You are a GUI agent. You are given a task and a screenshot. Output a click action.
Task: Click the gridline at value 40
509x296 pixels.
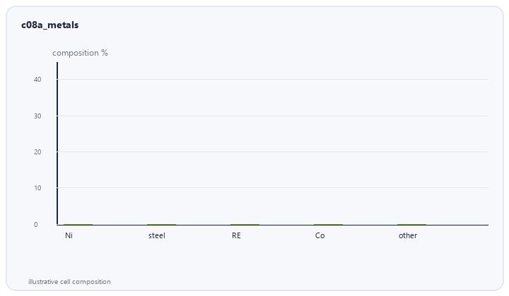[x=273, y=79]
